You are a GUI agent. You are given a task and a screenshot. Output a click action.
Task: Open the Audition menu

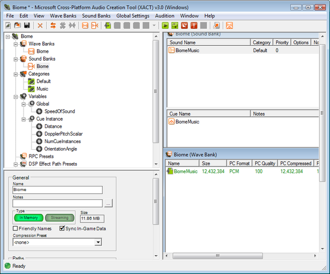(165, 16)
